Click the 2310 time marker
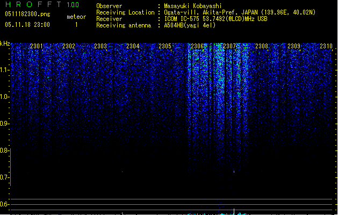 [x=326, y=46]
